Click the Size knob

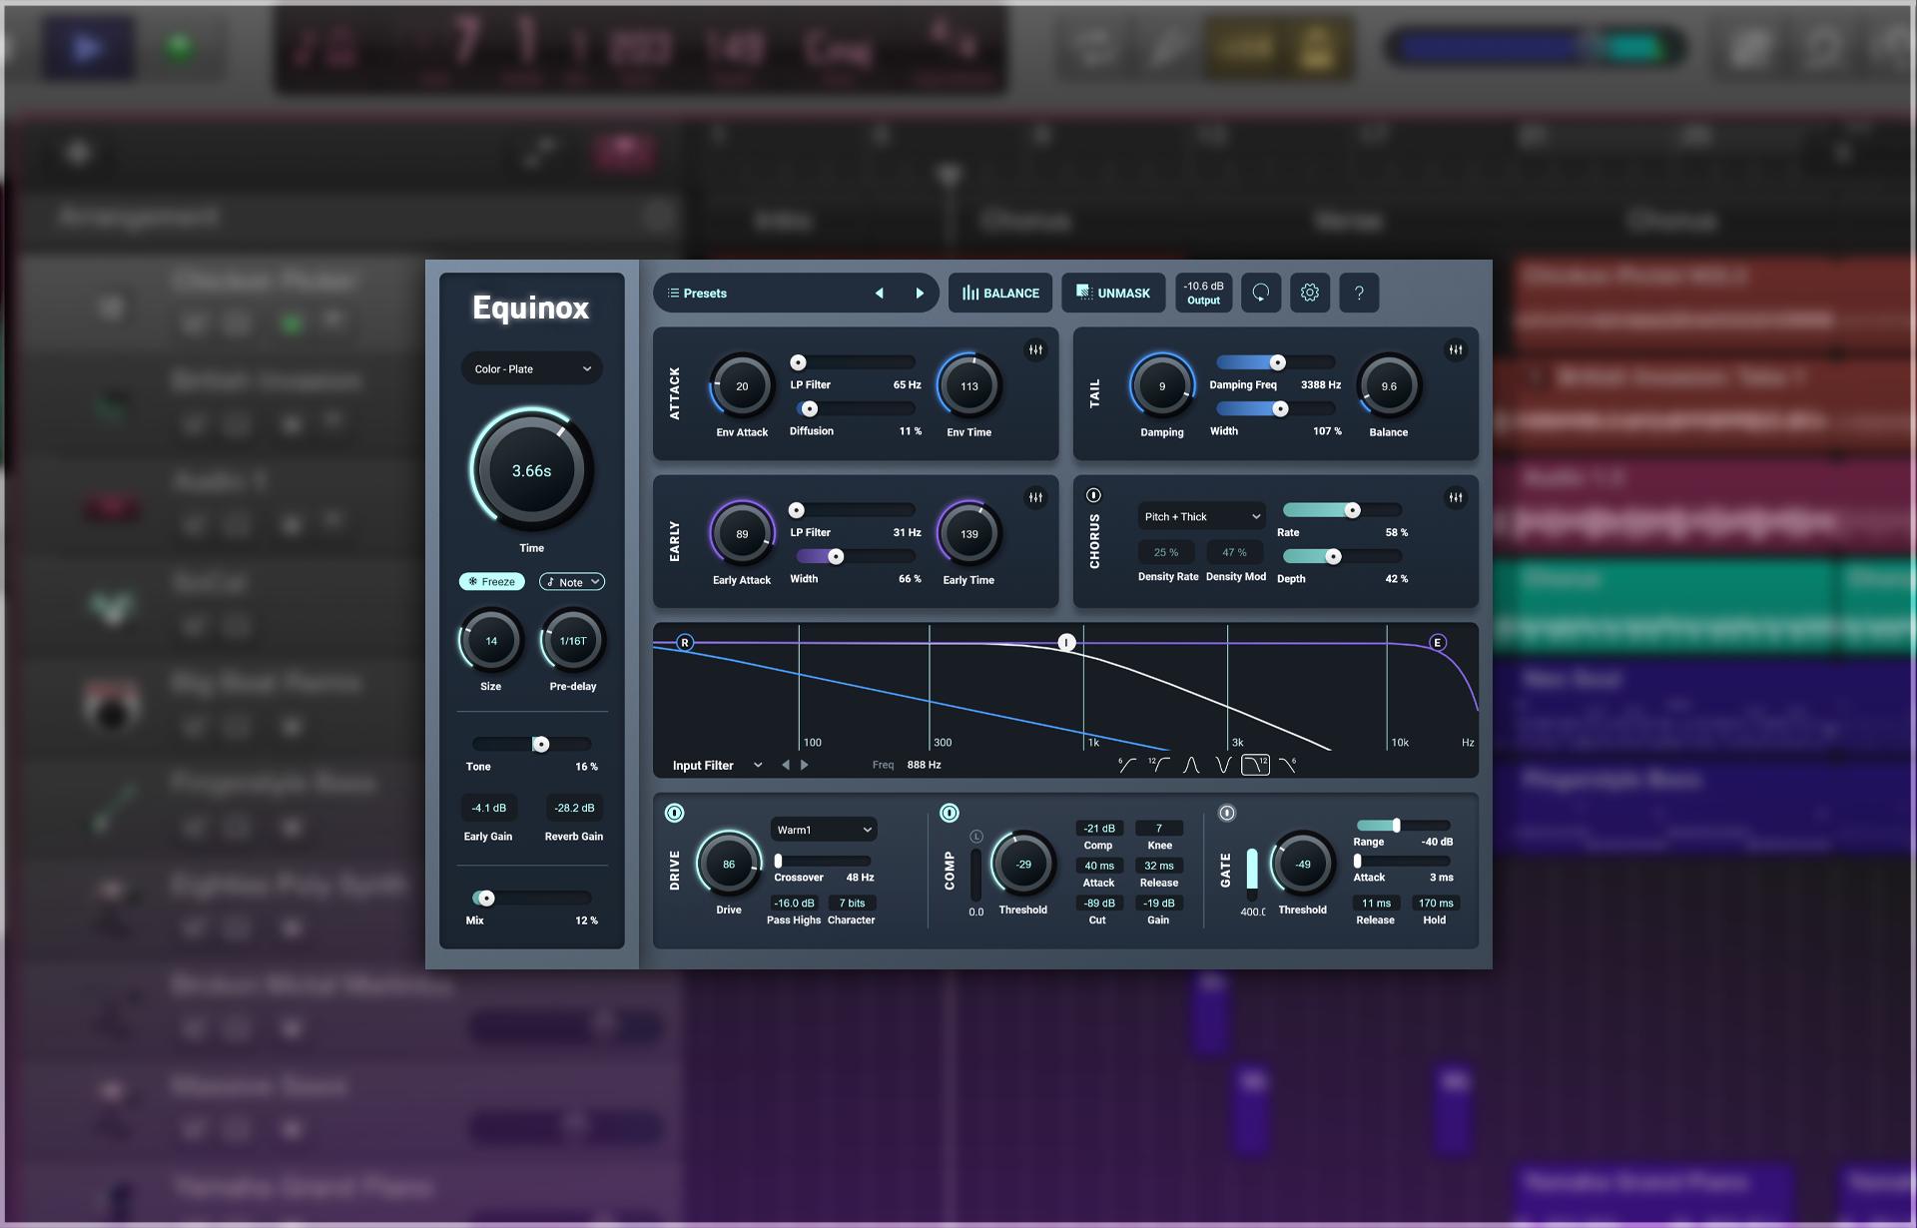[x=491, y=641]
